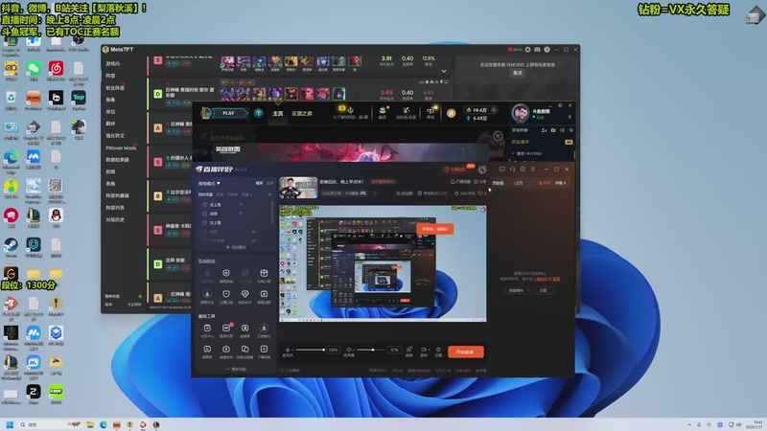Adjust the microphone volume slider
This screenshot has width=767, height=431.
click(310, 350)
